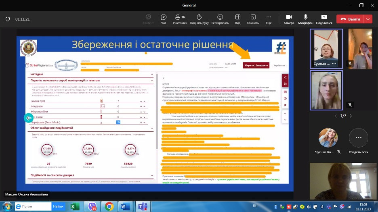Viewport: 378px width, 212px height.
Task: Open Excel from the taskbar
Action: (x=75, y=206)
